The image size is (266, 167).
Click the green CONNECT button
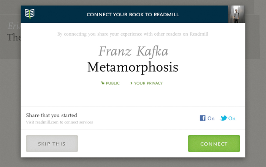click(x=214, y=144)
